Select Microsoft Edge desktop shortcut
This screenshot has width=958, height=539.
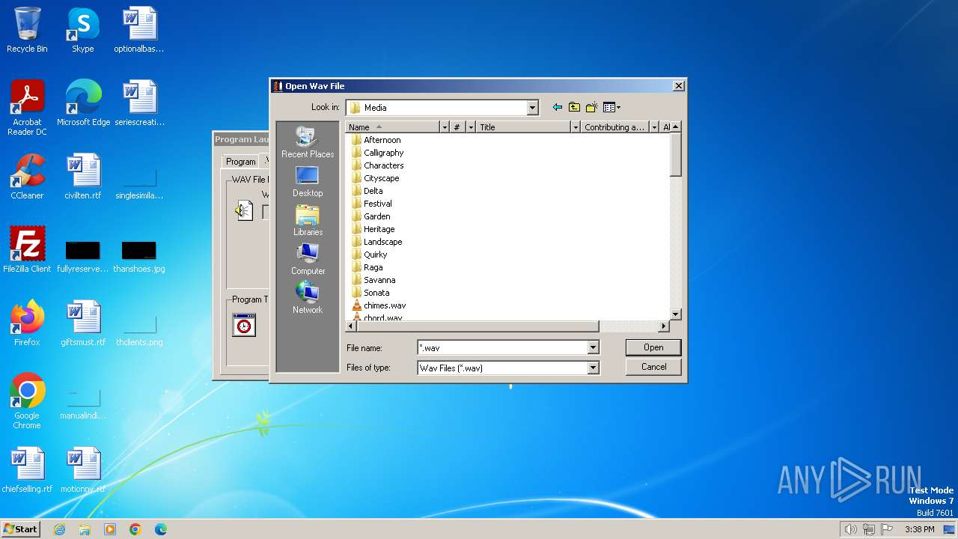pos(83,103)
